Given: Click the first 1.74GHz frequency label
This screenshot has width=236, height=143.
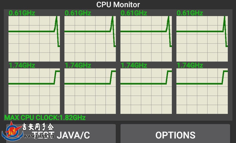Looking at the screenshot, I should [22, 65].
